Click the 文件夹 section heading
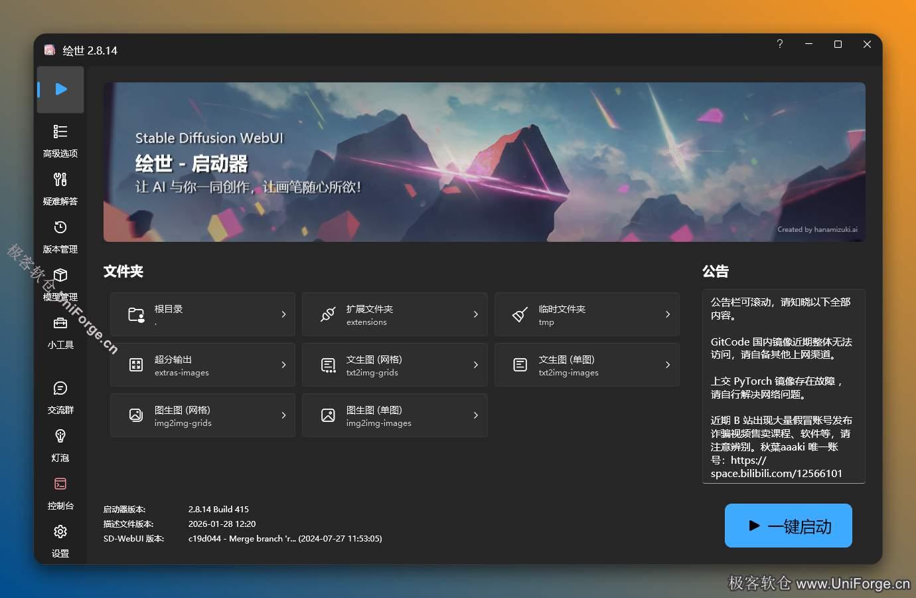 (123, 271)
